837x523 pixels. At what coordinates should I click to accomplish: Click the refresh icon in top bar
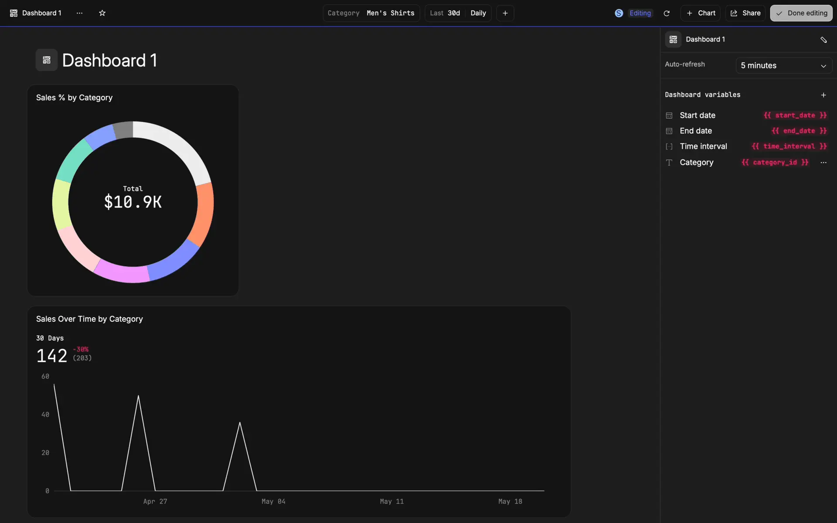click(x=666, y=13)
